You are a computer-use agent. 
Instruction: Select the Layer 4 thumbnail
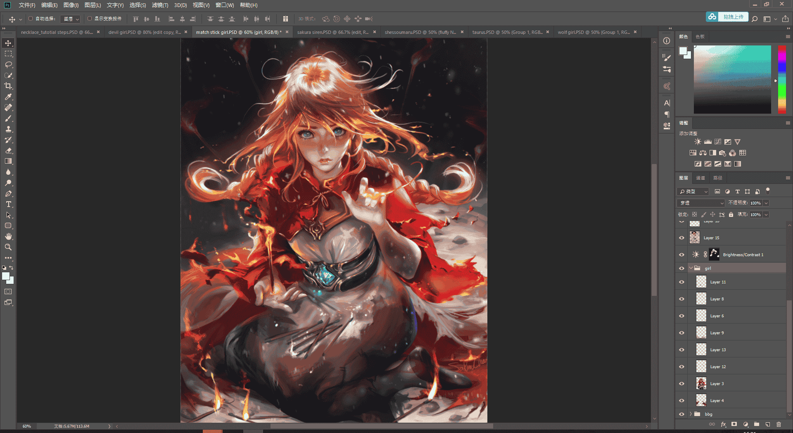tap(701, 400)
